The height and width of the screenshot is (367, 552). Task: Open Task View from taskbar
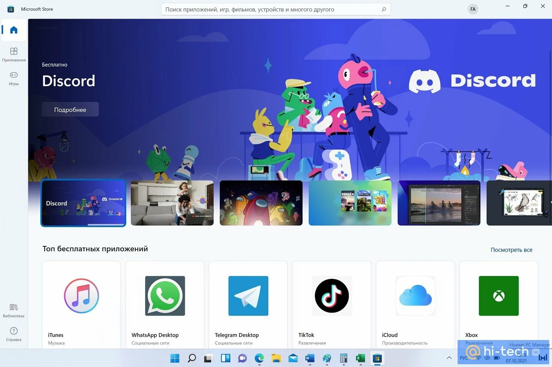[x=208, y=358]
